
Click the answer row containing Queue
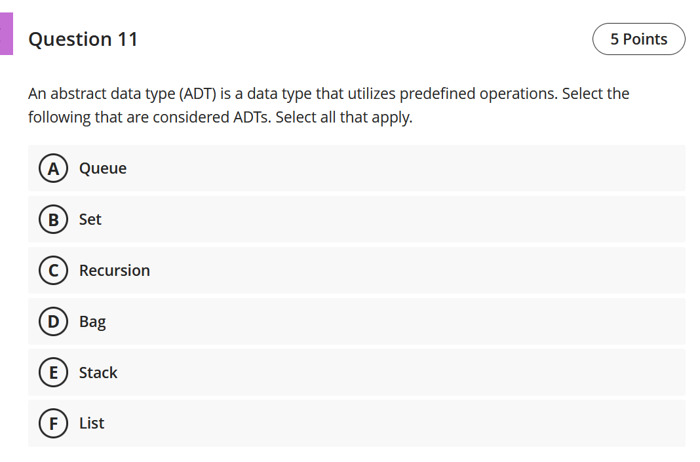click(x=357, y=168)
